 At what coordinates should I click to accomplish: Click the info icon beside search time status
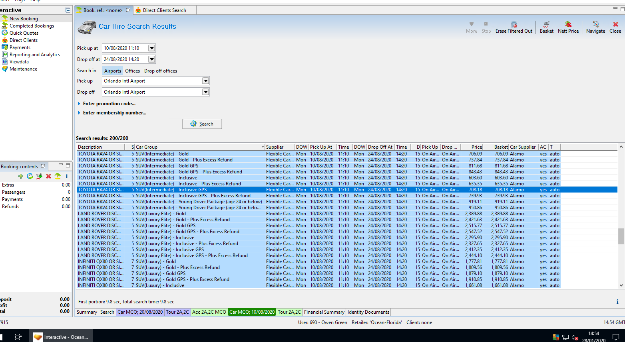[617, 302]
